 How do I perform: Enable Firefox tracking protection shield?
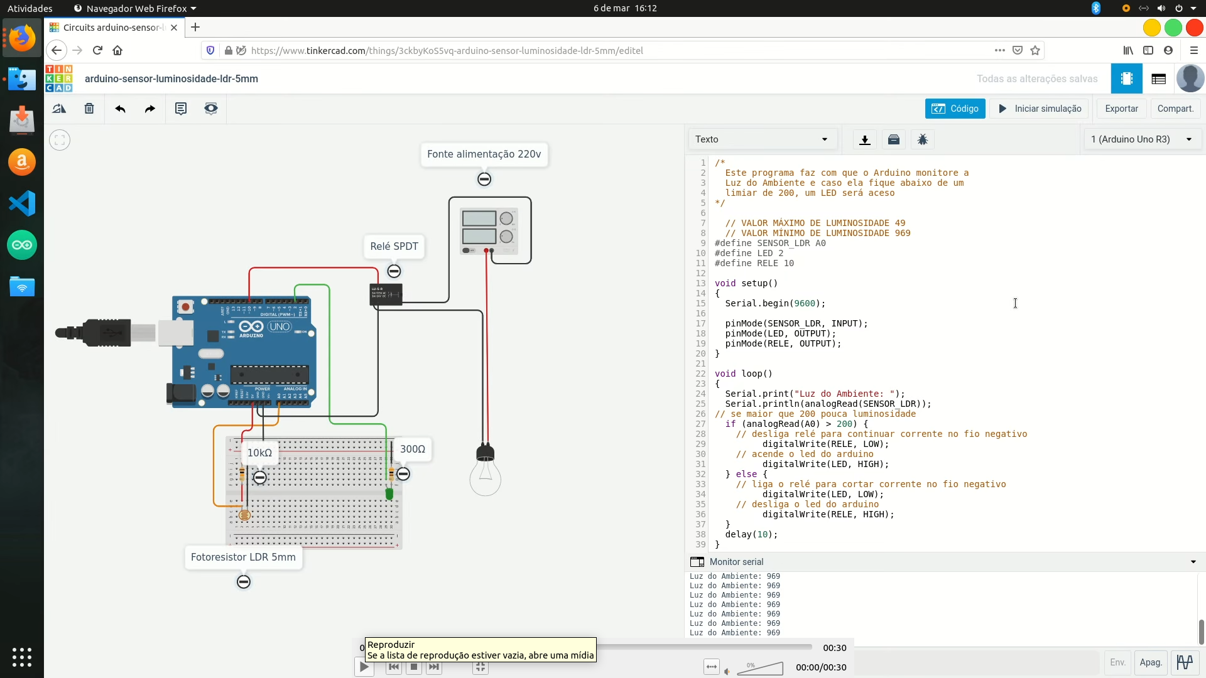point(210,50)
